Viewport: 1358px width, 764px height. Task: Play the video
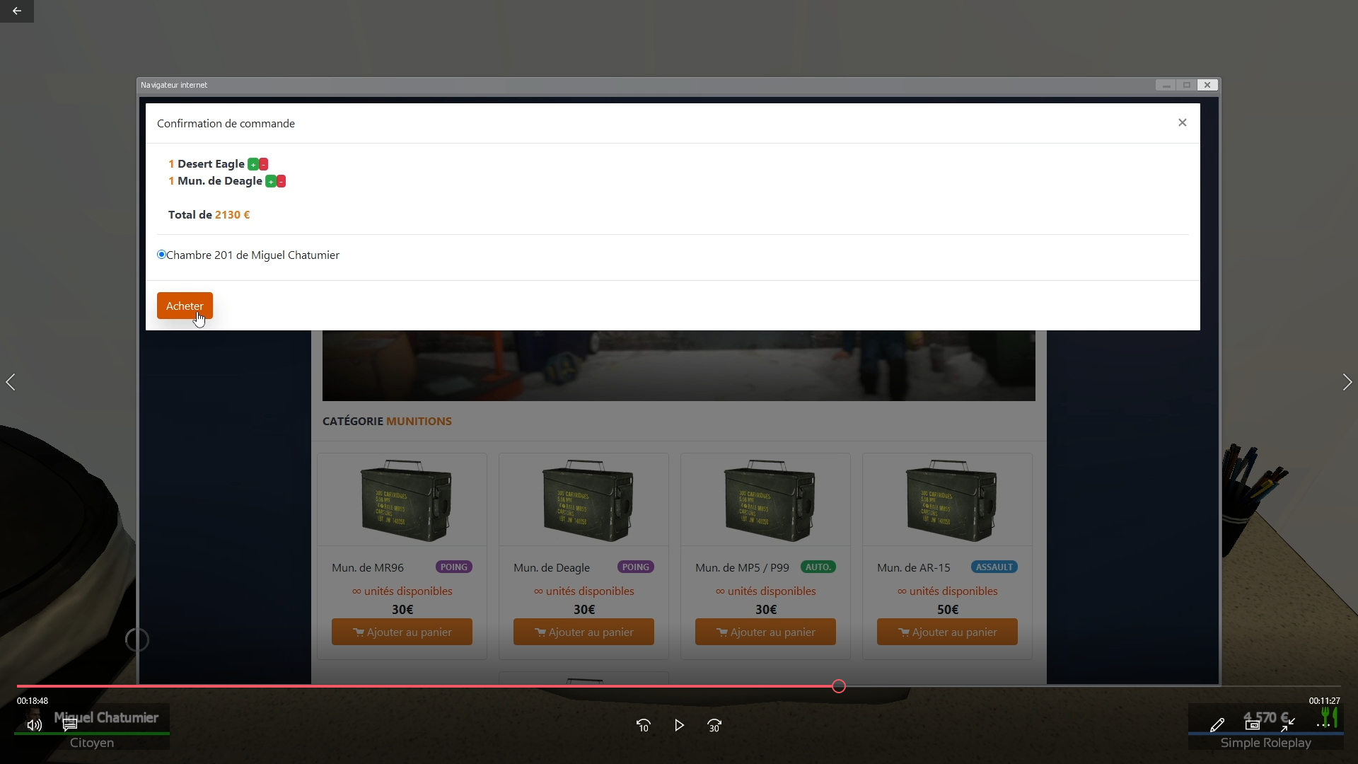(x=679, y=726)
